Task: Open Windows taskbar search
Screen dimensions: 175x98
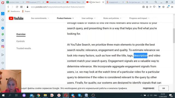Action: pyautogui.click(x=10, y=95)
